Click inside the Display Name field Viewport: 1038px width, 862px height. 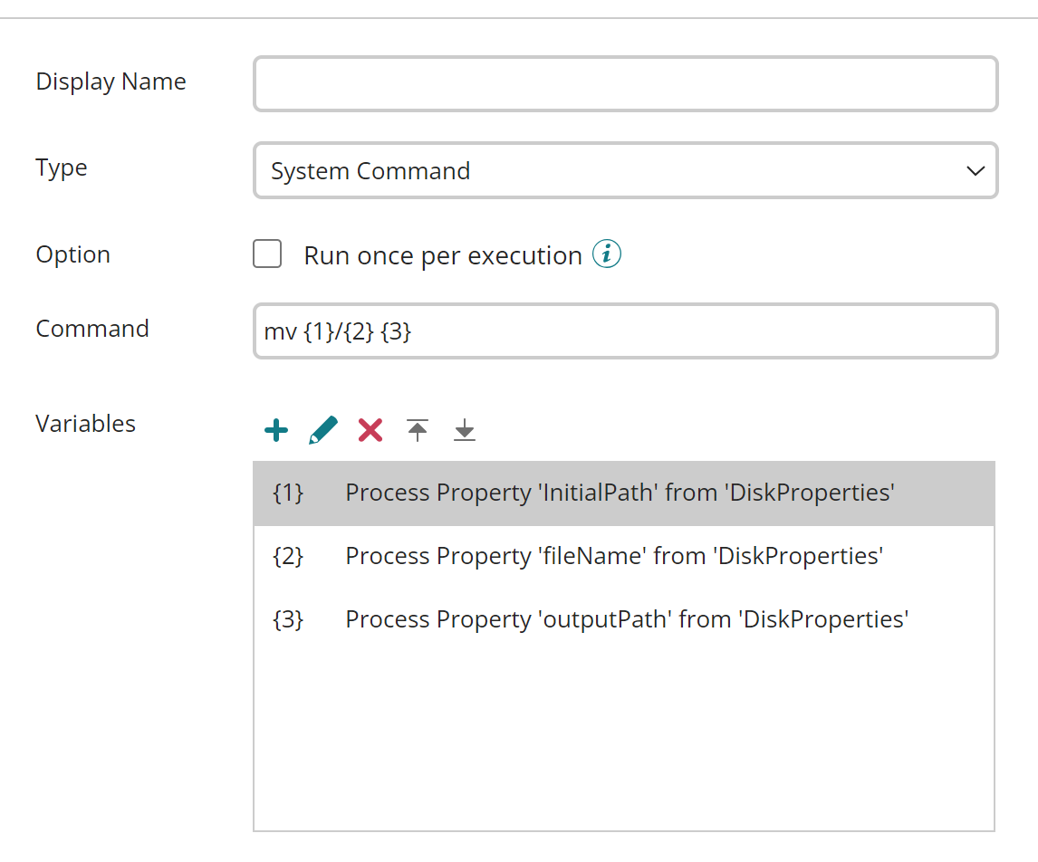point(625,83)
